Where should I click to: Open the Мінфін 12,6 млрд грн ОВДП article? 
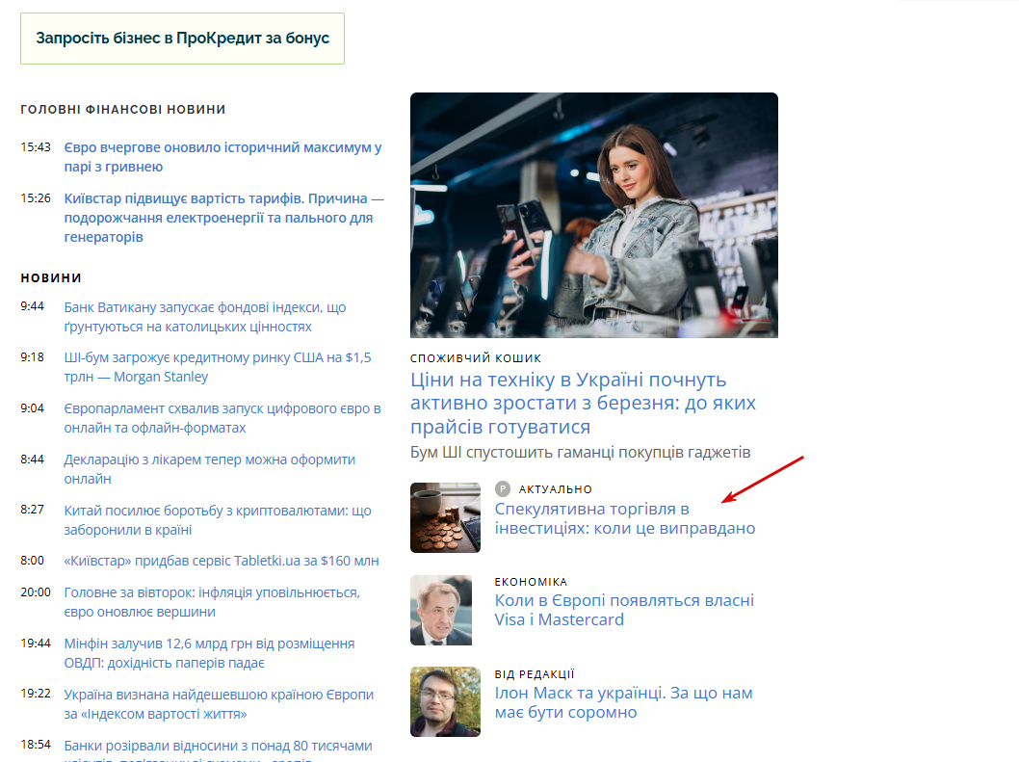coord(209,653)
